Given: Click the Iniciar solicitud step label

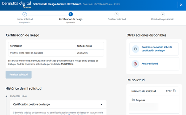Looking at the screenshot, I should (25, 19).
